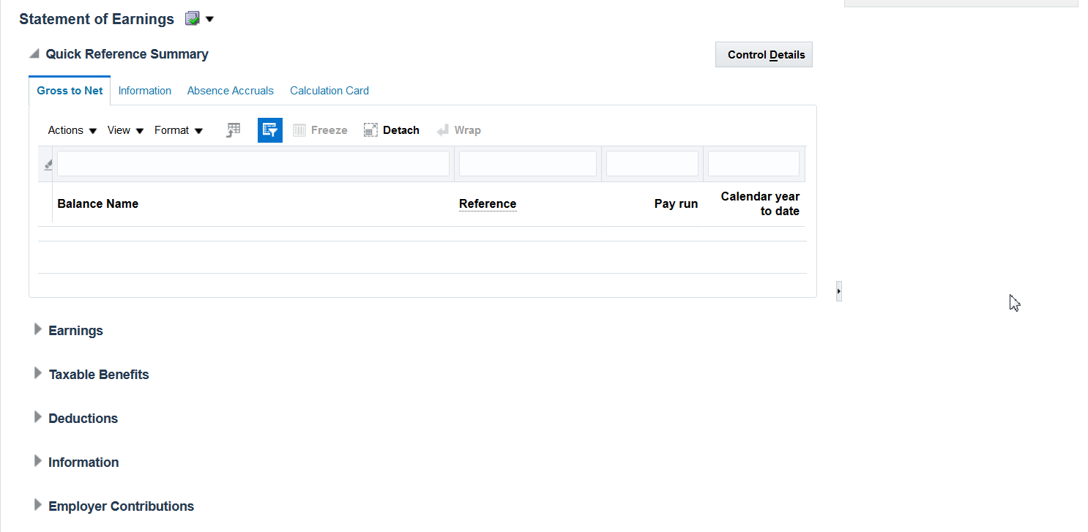Click the clear filters eraser icon

48,165
